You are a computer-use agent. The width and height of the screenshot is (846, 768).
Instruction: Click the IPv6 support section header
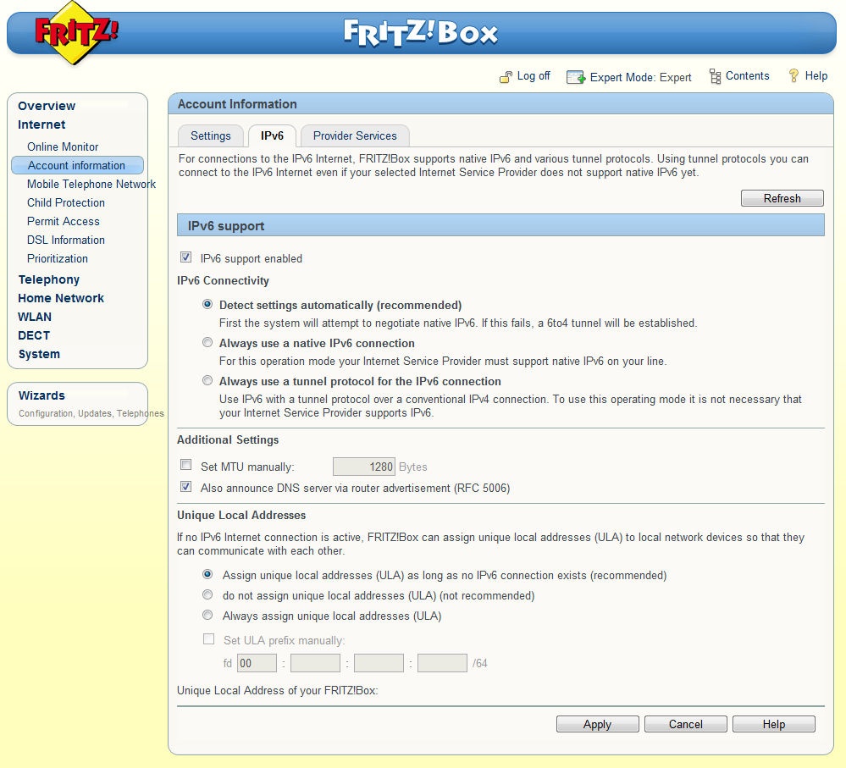pyautogui.click(x=500, y=225)
